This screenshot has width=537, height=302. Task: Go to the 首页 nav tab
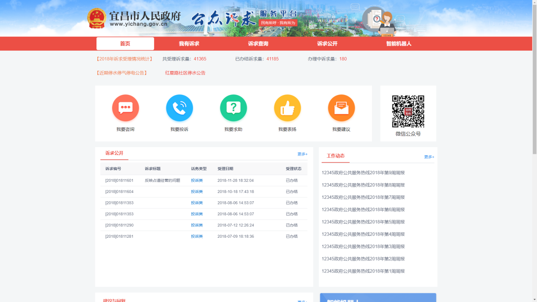(x=125, y=44)
